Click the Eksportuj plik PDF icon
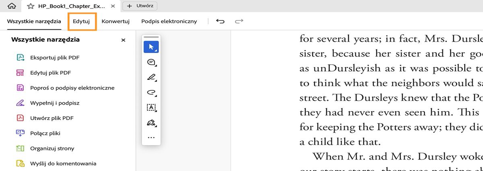Viewport: 483px width, 171px height. 20,57
